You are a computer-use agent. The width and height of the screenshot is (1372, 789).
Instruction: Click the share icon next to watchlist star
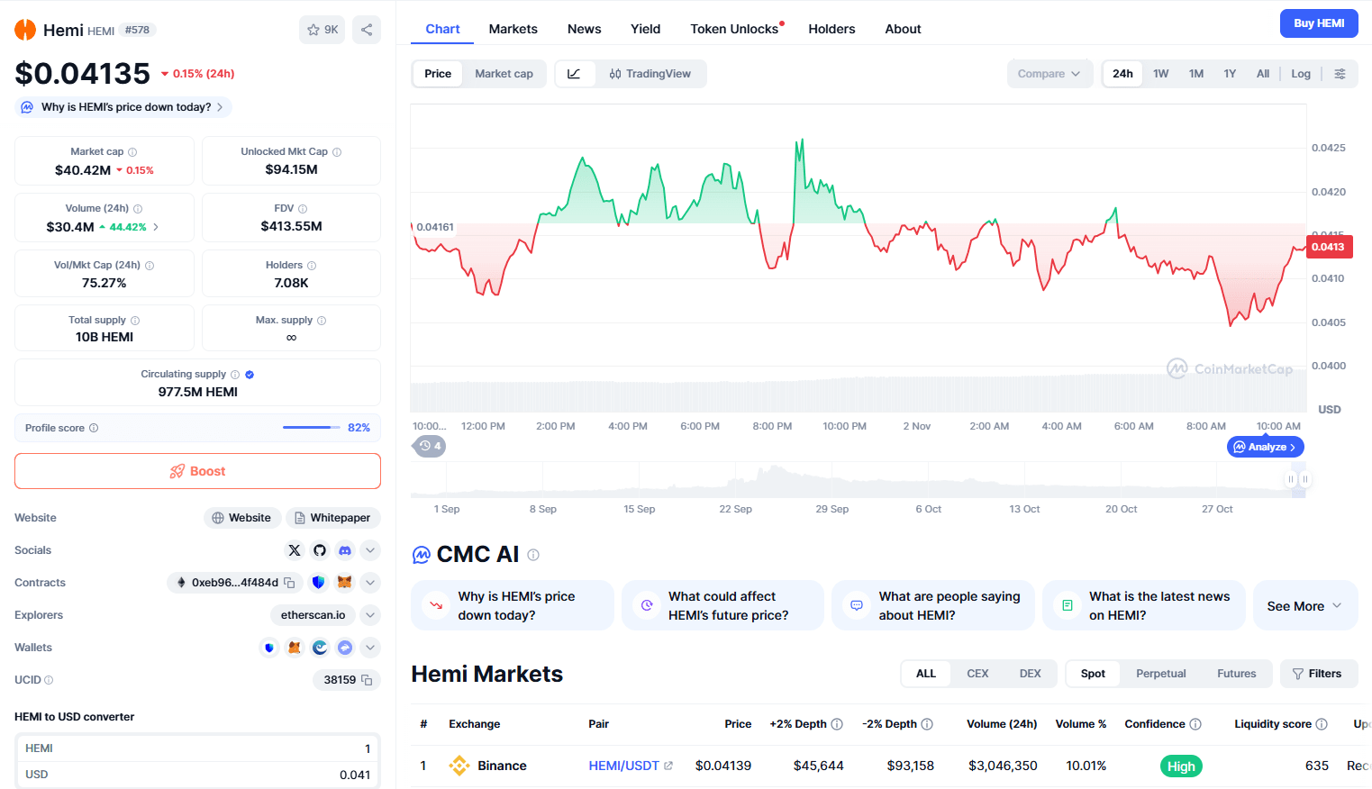pyautogui.click(x=367, y=30)
